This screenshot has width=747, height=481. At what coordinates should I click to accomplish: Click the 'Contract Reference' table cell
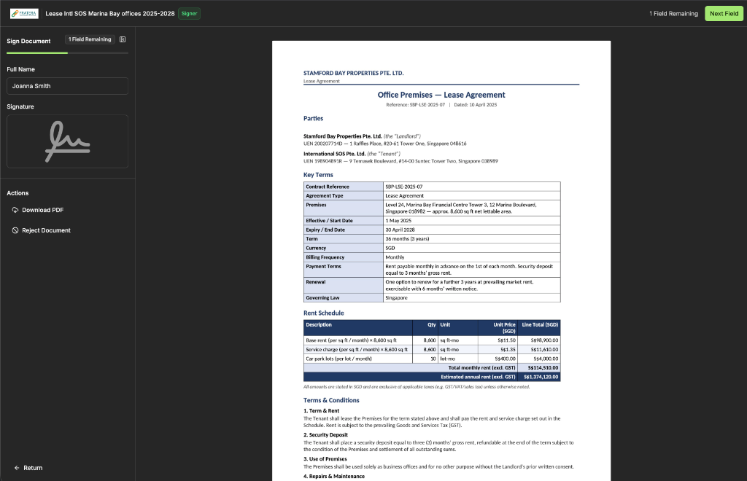344,187
